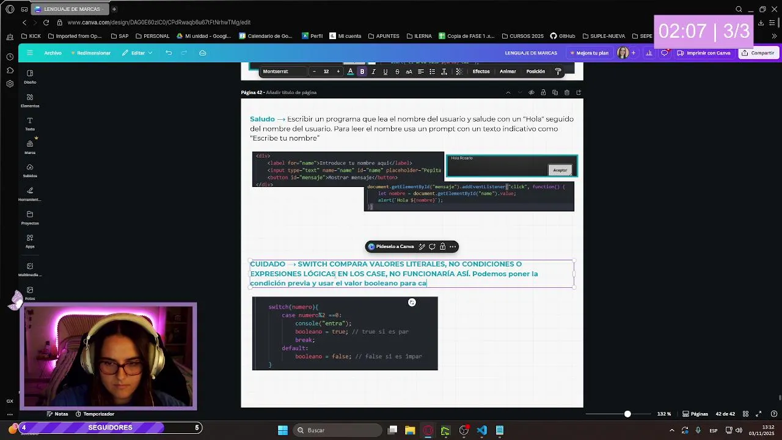Open the Posición option
Image resolution: width=782 pixels, height=440 pixels.
click(x=536, y=71)
